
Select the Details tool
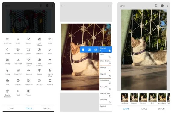click(x=18, y=41)
